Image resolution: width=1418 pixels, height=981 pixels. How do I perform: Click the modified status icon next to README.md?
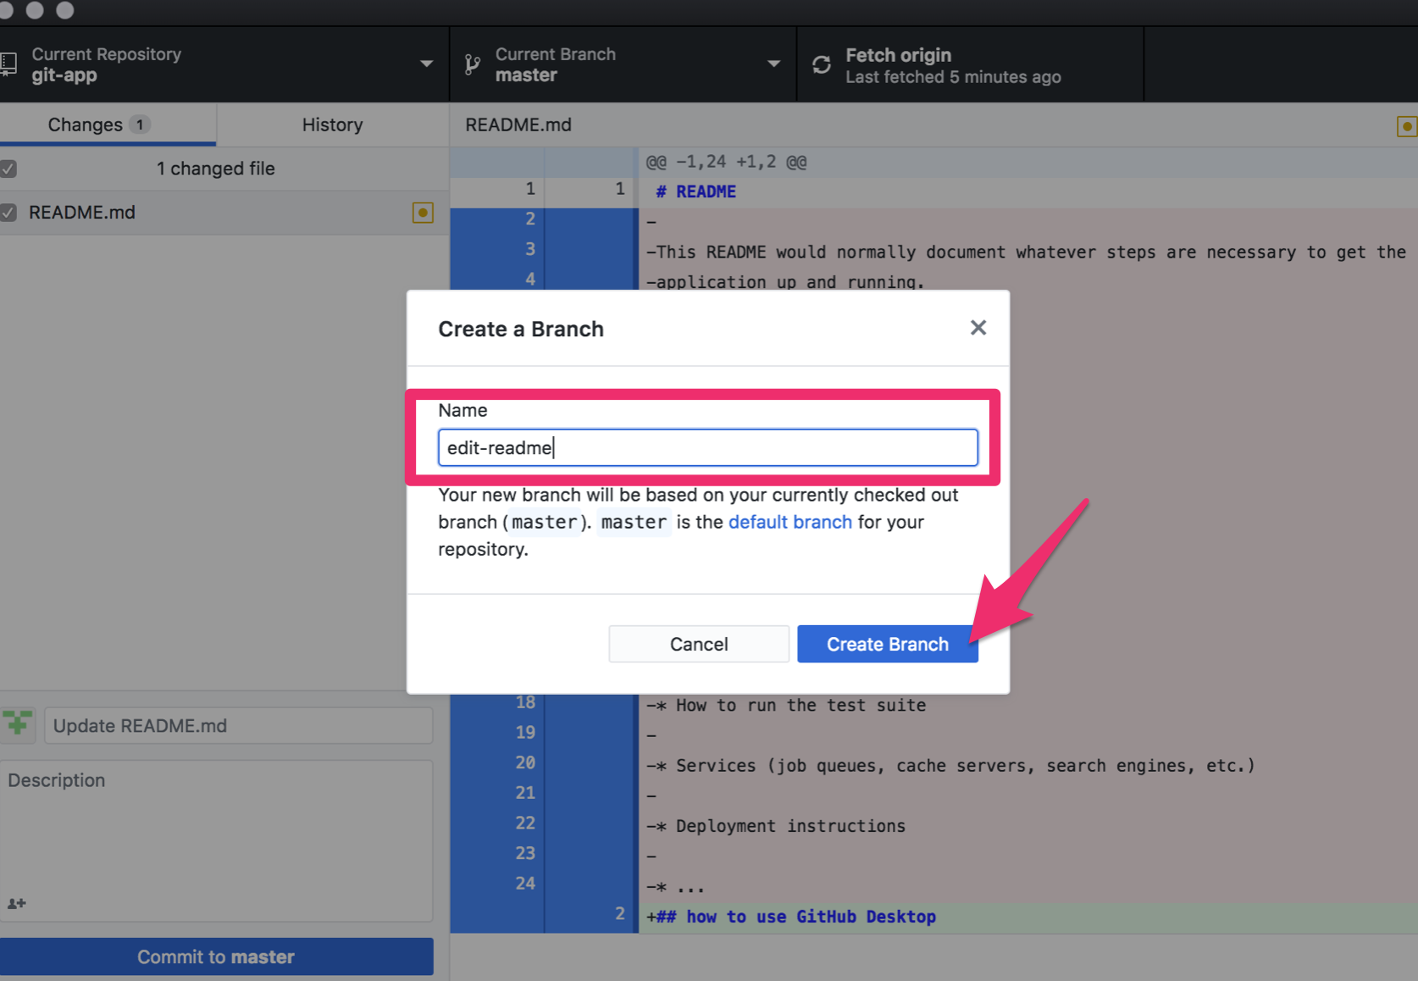(422, 213)
